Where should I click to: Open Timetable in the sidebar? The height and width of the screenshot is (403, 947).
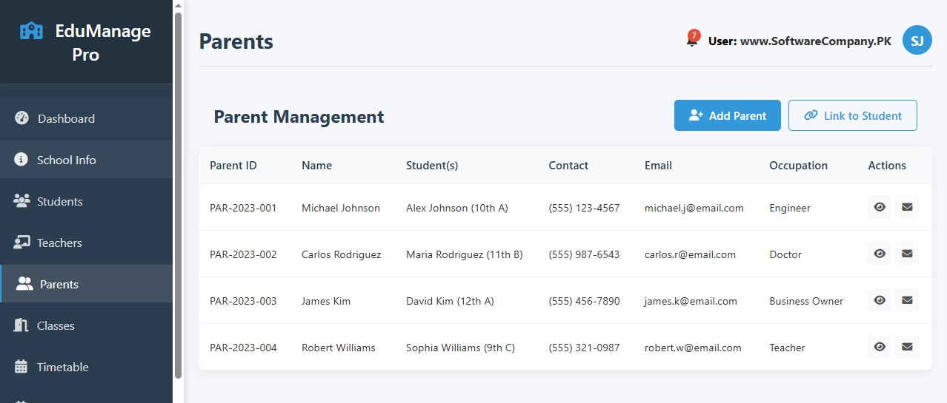[86, 367]
